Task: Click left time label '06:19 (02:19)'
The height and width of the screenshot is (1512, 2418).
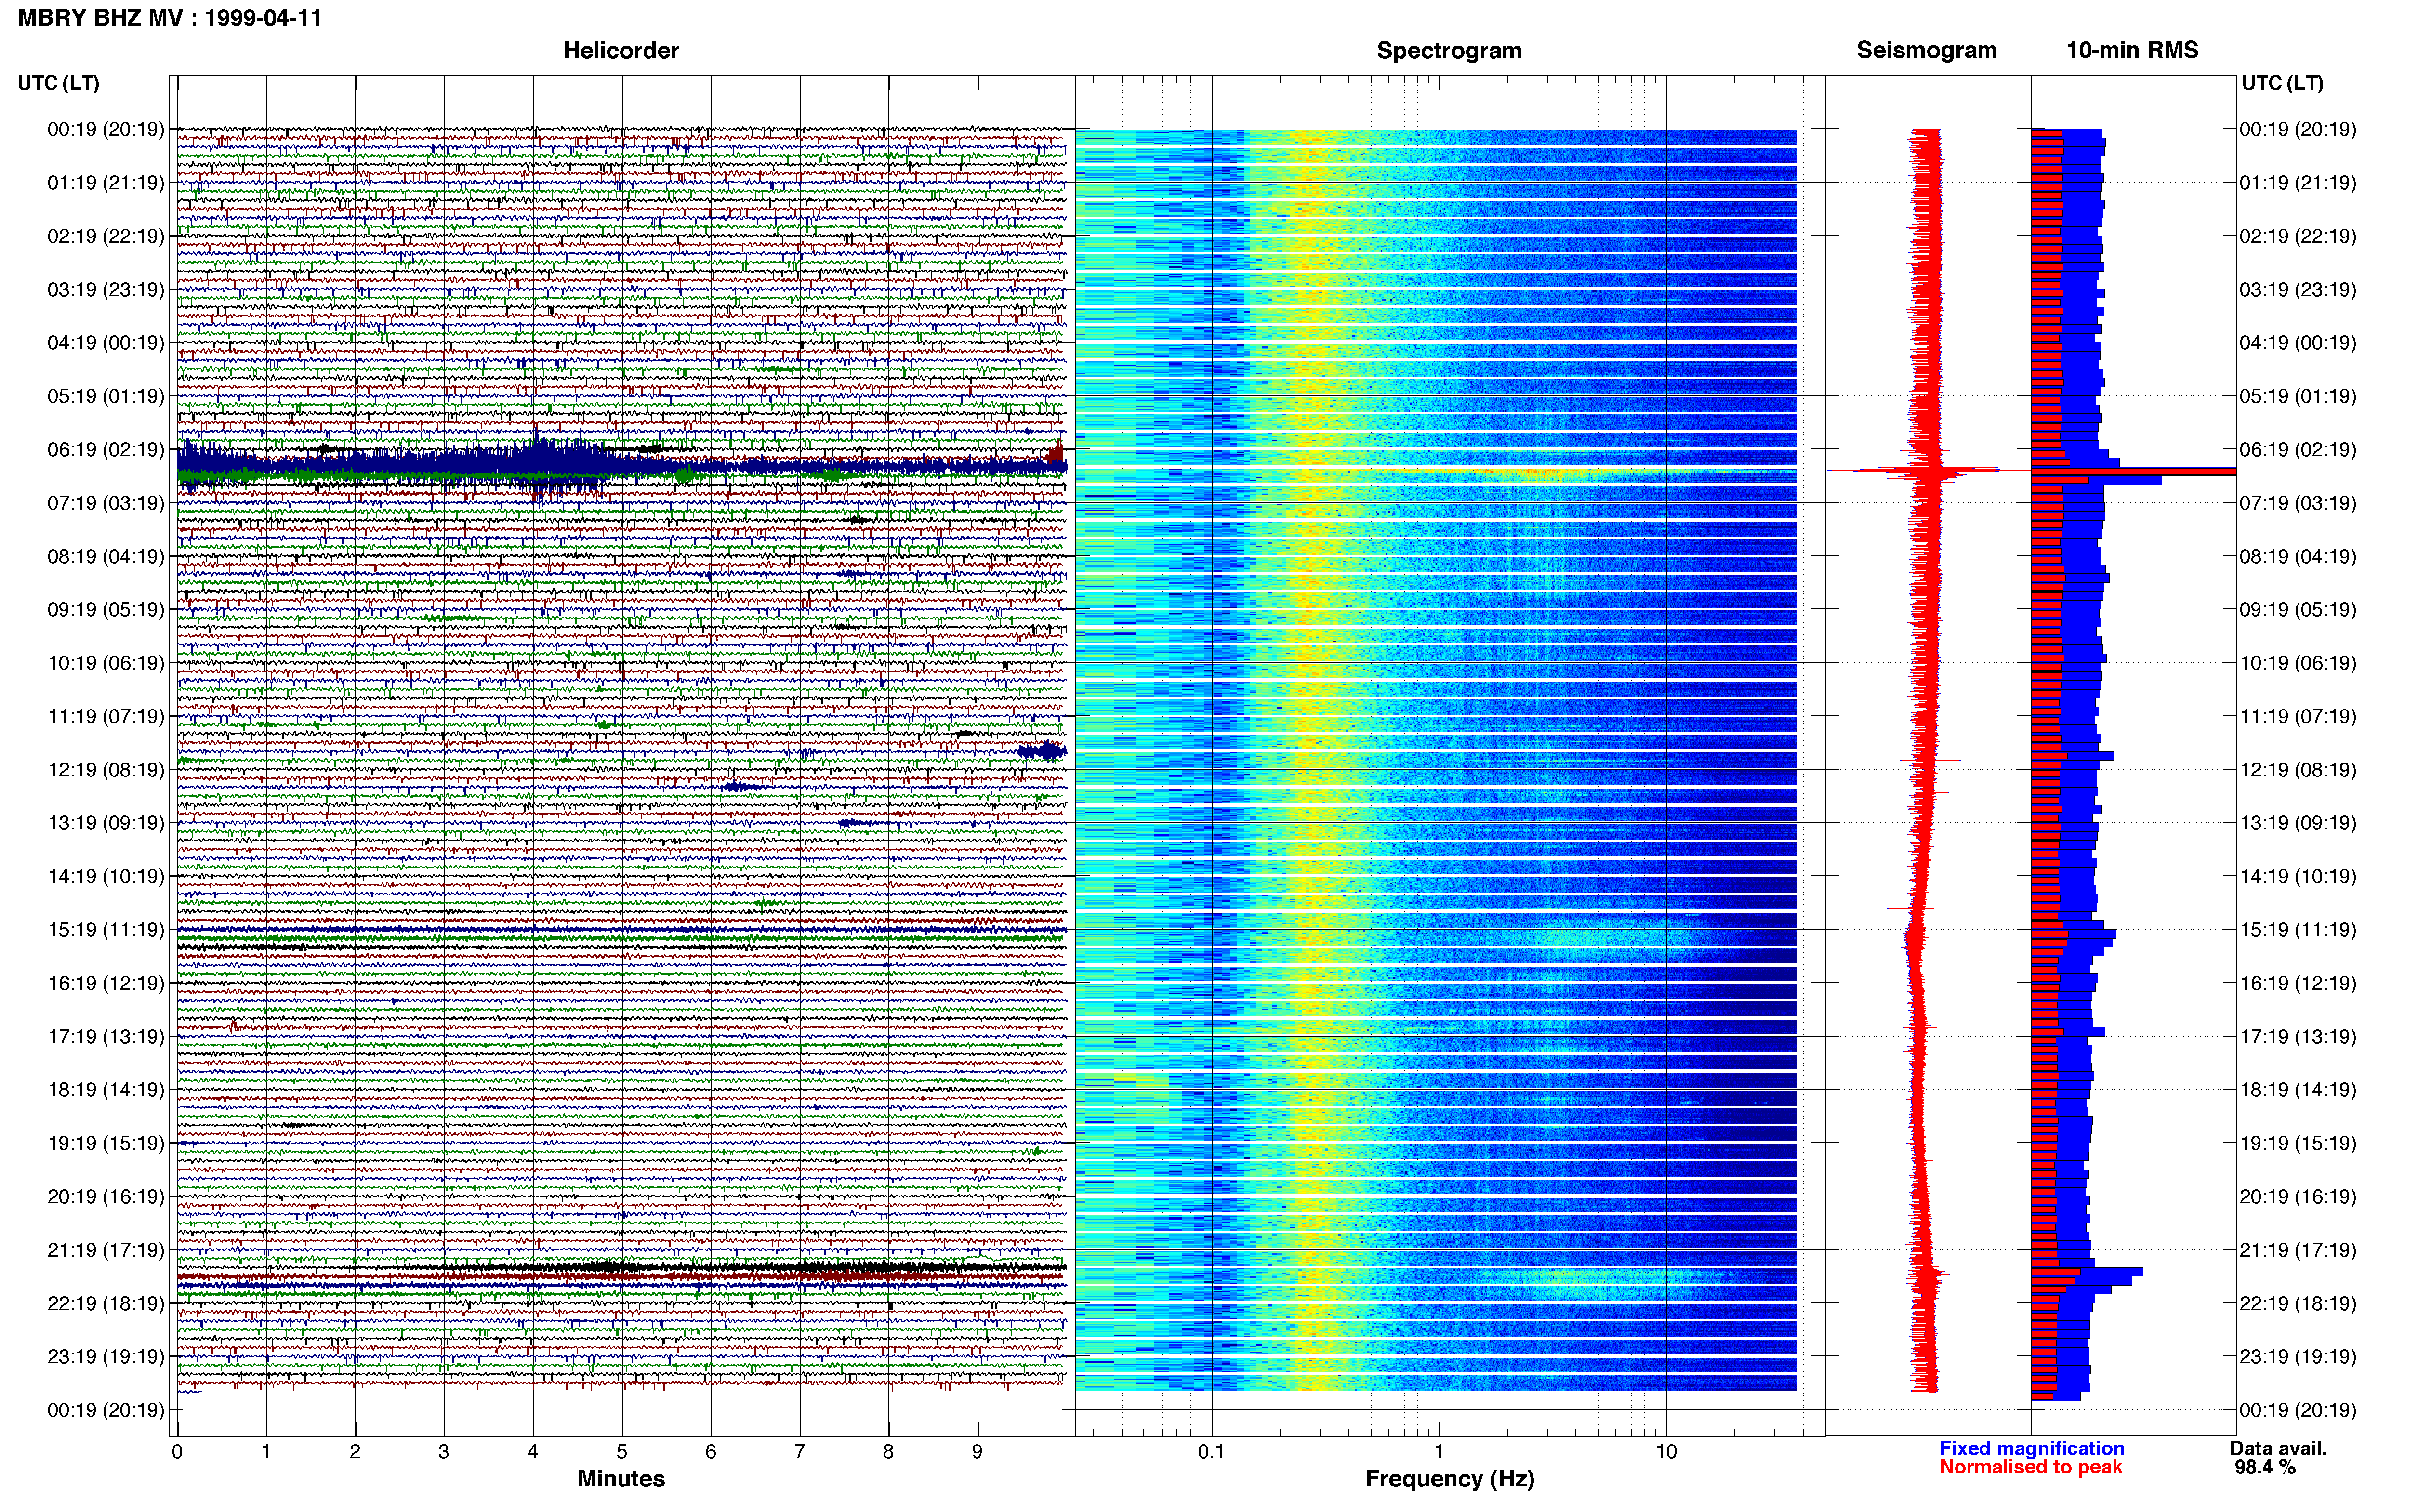Action: (105, 450)
